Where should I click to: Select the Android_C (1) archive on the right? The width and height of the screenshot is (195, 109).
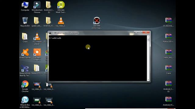[168, 86]
